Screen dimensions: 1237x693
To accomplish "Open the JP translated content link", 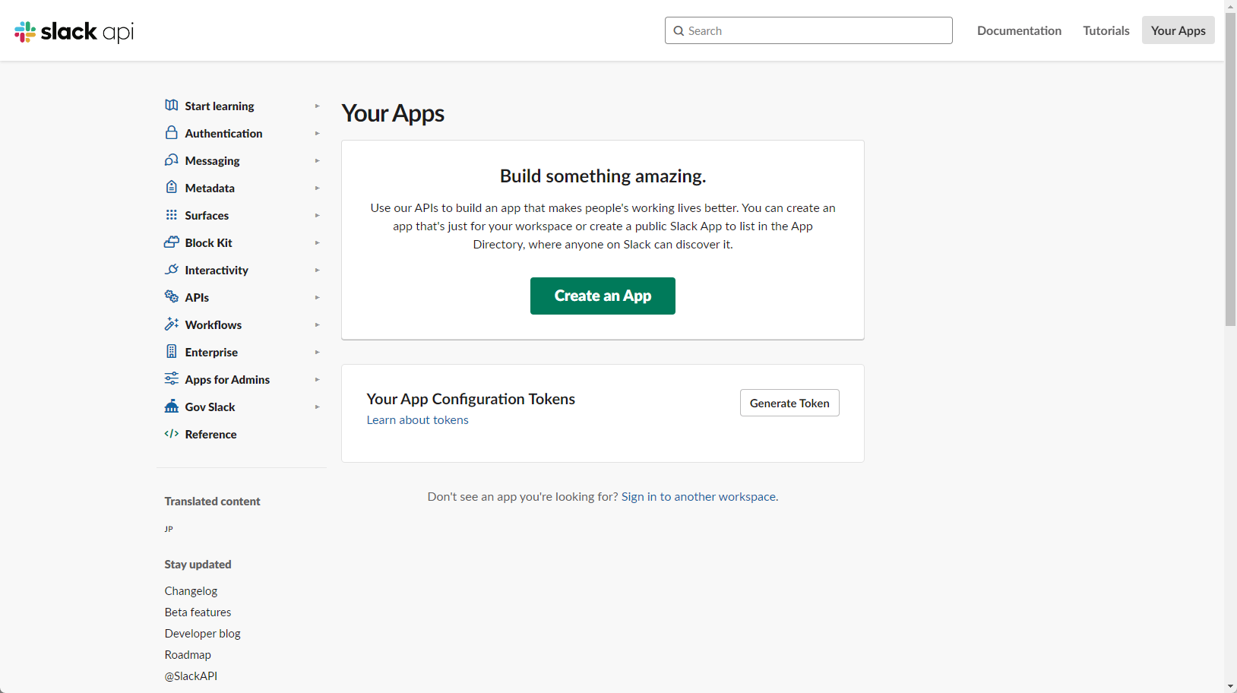I will click(x=169, y=529).
